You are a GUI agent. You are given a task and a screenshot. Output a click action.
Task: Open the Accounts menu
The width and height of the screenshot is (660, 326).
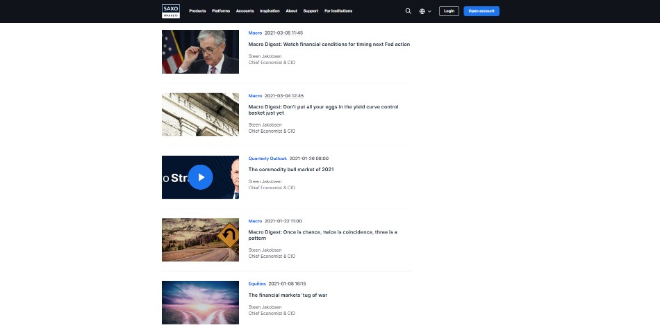[x=245, y=11]
